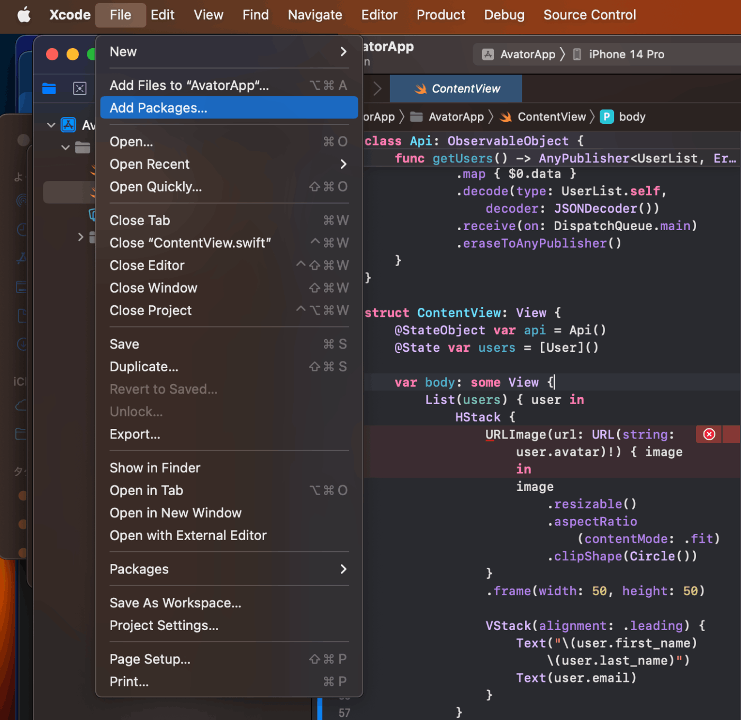
Task: Choose Add Files to "AvatorApp"
Action: (x=229, y=85)
